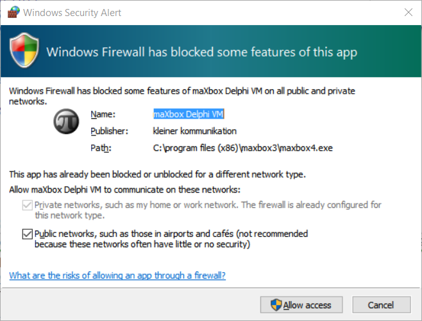The height and width of the screenshot is (321, 422).
Task: Click the green banner heading about blocked features
Action: coord(202,51)
